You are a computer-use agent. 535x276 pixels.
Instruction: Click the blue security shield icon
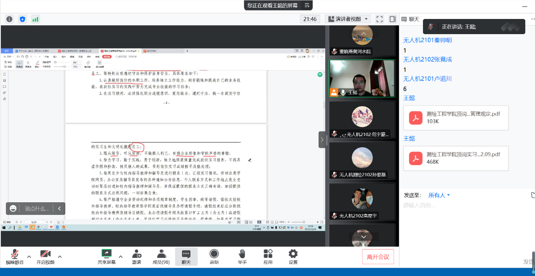click(23, 19)
